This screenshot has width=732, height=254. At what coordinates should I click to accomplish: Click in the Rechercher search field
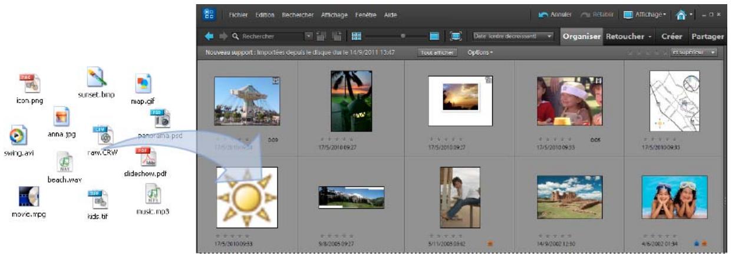click(x=268, y=37)
